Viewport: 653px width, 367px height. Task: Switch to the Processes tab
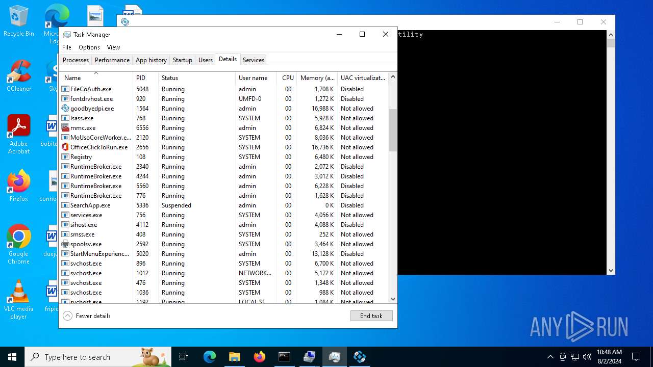[x=76, y=60]
